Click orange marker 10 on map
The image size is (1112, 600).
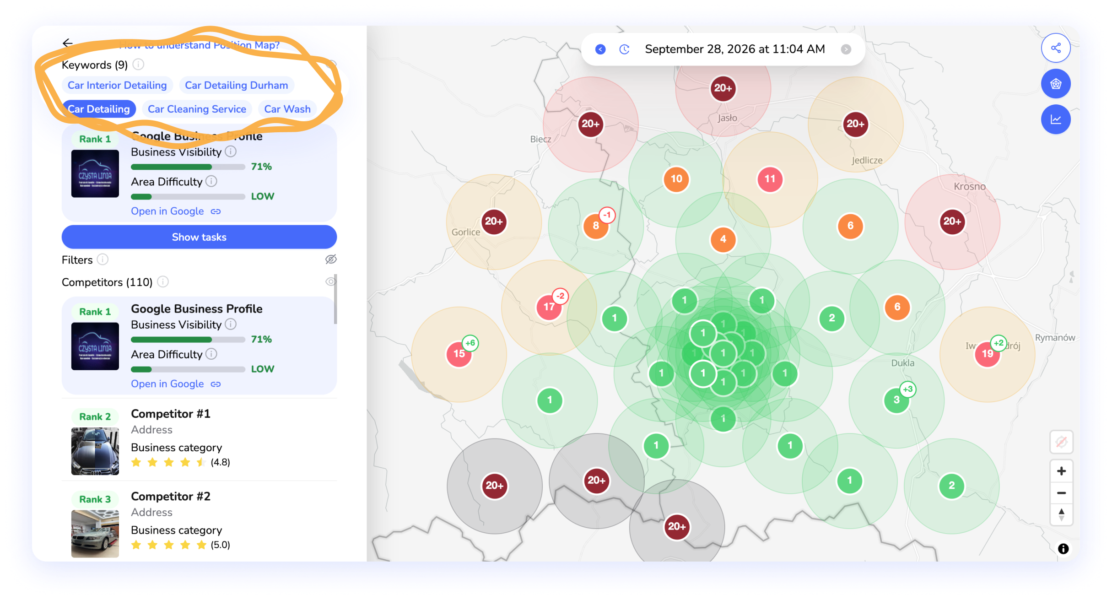coord(676,179)
